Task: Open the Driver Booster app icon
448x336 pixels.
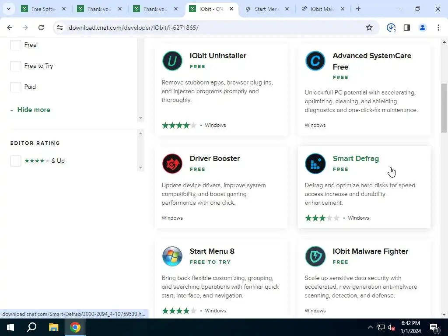Action: (x=172, y=164)
